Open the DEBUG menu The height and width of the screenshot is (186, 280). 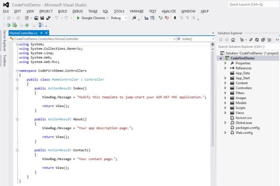tap(78, 11)
